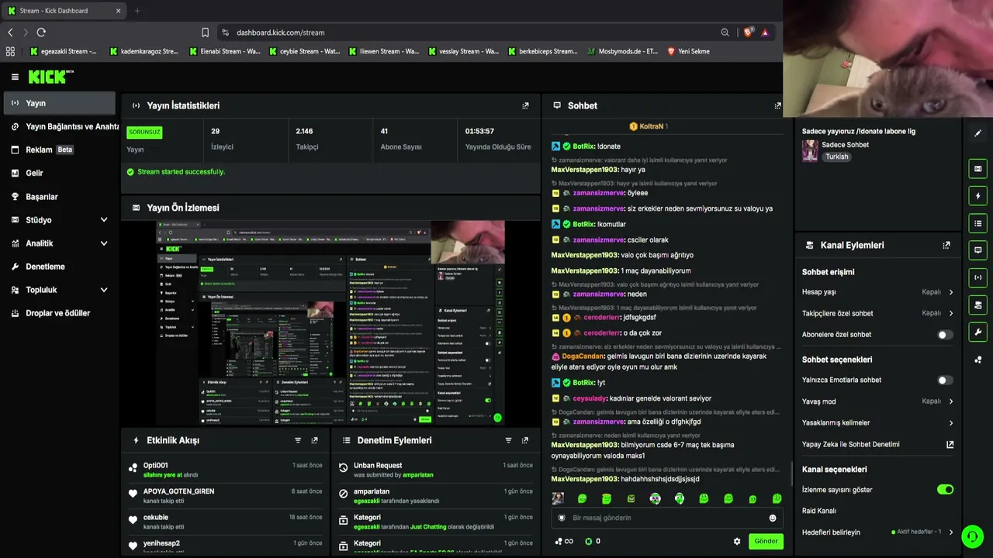
Task: Click the Bir mesaj gönderin chat input
Action: (666, 518)
